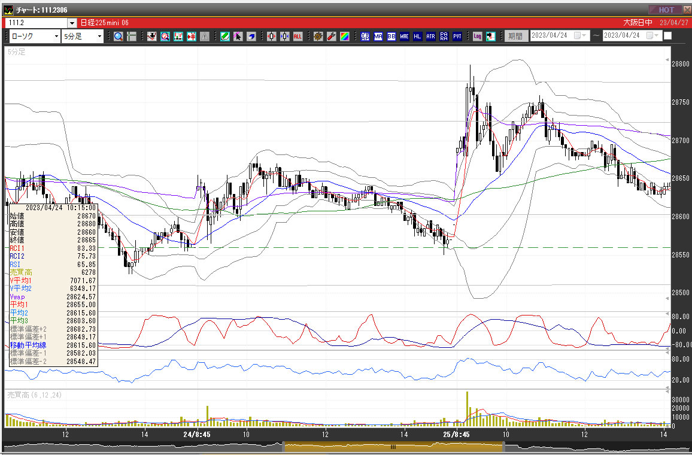692x455 pixels.
Task: Click the 111.2 symbol input field
Action: [x=37, y=23]
